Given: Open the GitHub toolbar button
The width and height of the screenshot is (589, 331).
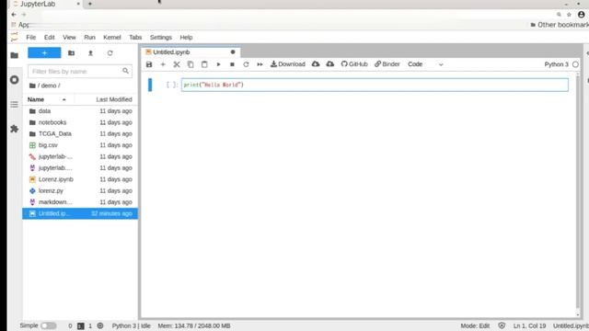Looking at the screenshot, I should [354, 64].
